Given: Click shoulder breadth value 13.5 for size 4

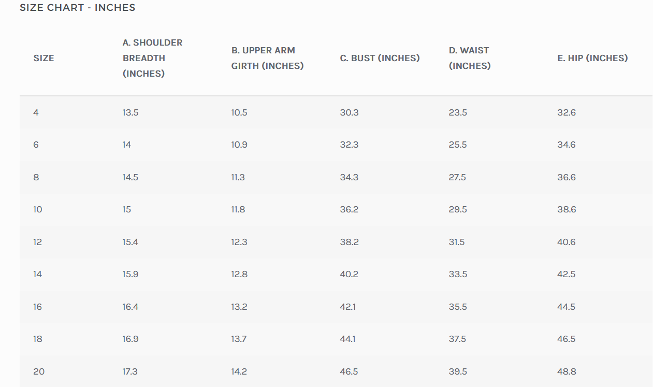Looking at the screenshot, I should pyautogui.click(x=130, y=112).
